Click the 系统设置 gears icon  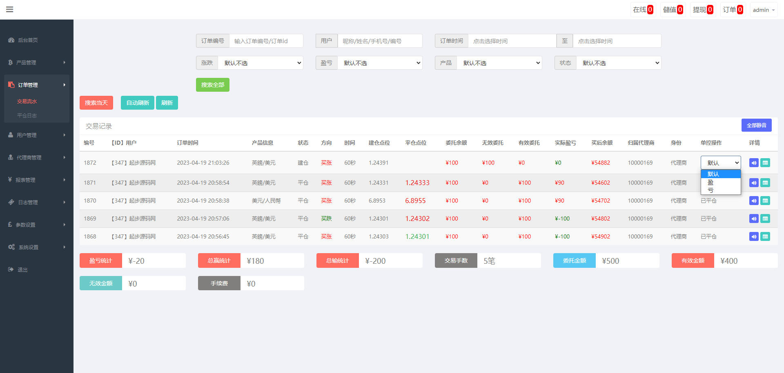[11, 247]
